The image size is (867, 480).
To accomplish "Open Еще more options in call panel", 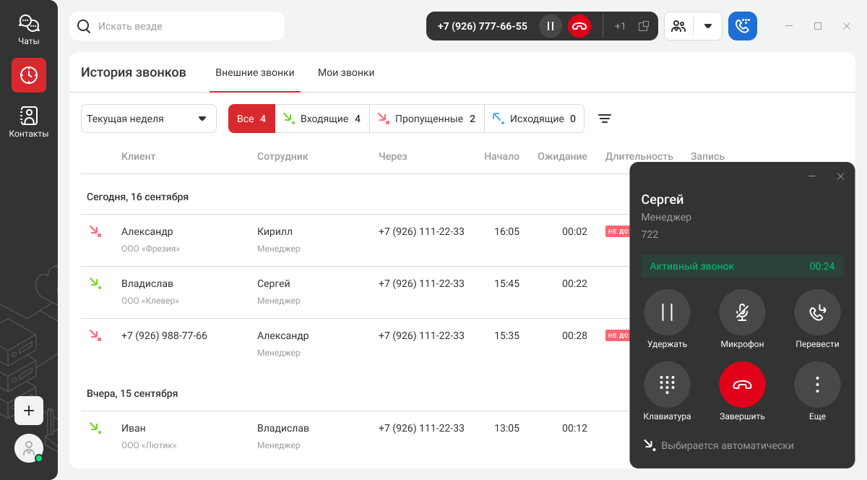I will [817, 385].
